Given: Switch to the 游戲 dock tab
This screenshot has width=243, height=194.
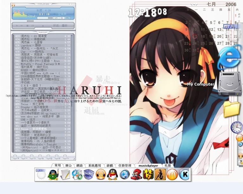Looking at the screenshot, I should (110, 165).
